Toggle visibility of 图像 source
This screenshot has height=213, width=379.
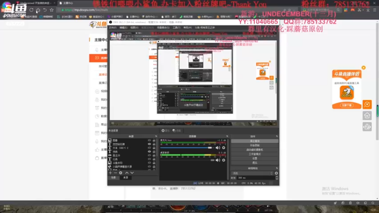[149, 140]
